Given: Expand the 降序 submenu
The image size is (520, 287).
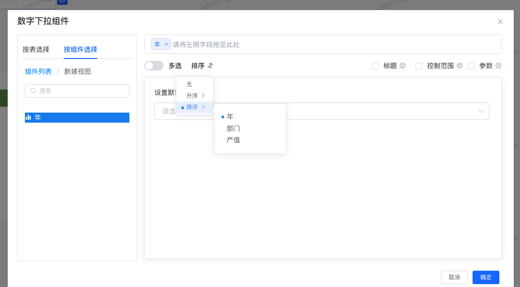Looking at the screenshot, I should click(192, 107).
